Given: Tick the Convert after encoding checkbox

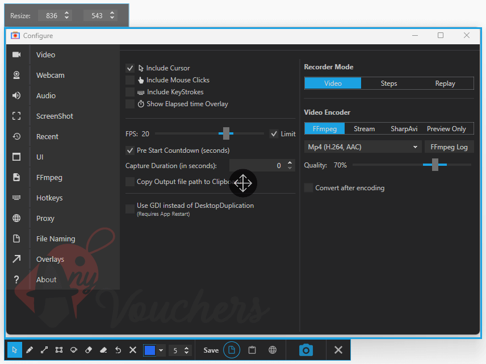Looking at the screenshot, I should (x=309, y=188).
